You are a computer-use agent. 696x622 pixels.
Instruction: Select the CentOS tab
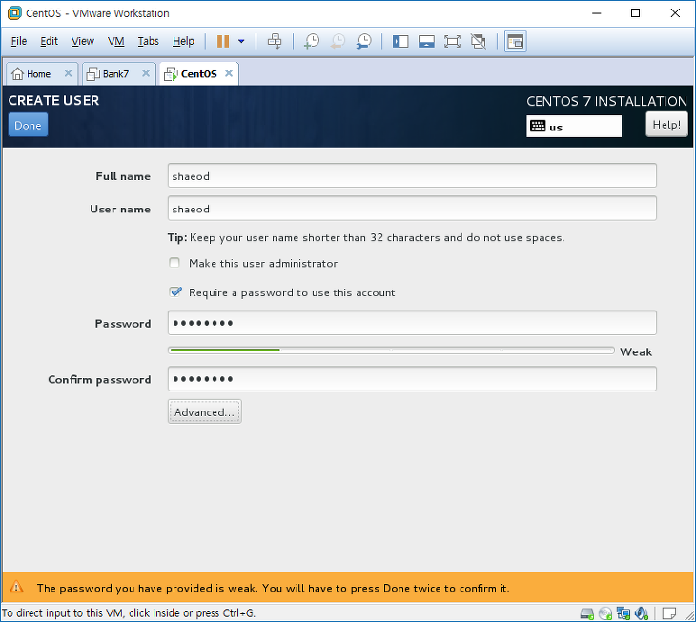pos(198,74)
